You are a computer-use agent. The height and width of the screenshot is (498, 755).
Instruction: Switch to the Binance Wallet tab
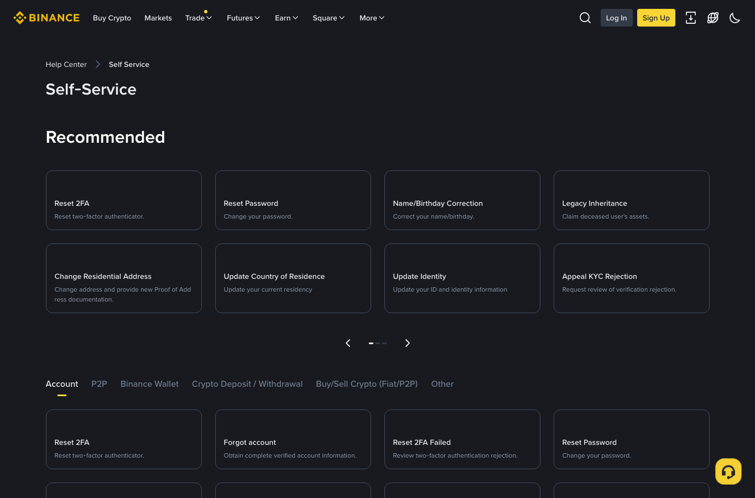(x=149, y=384)
